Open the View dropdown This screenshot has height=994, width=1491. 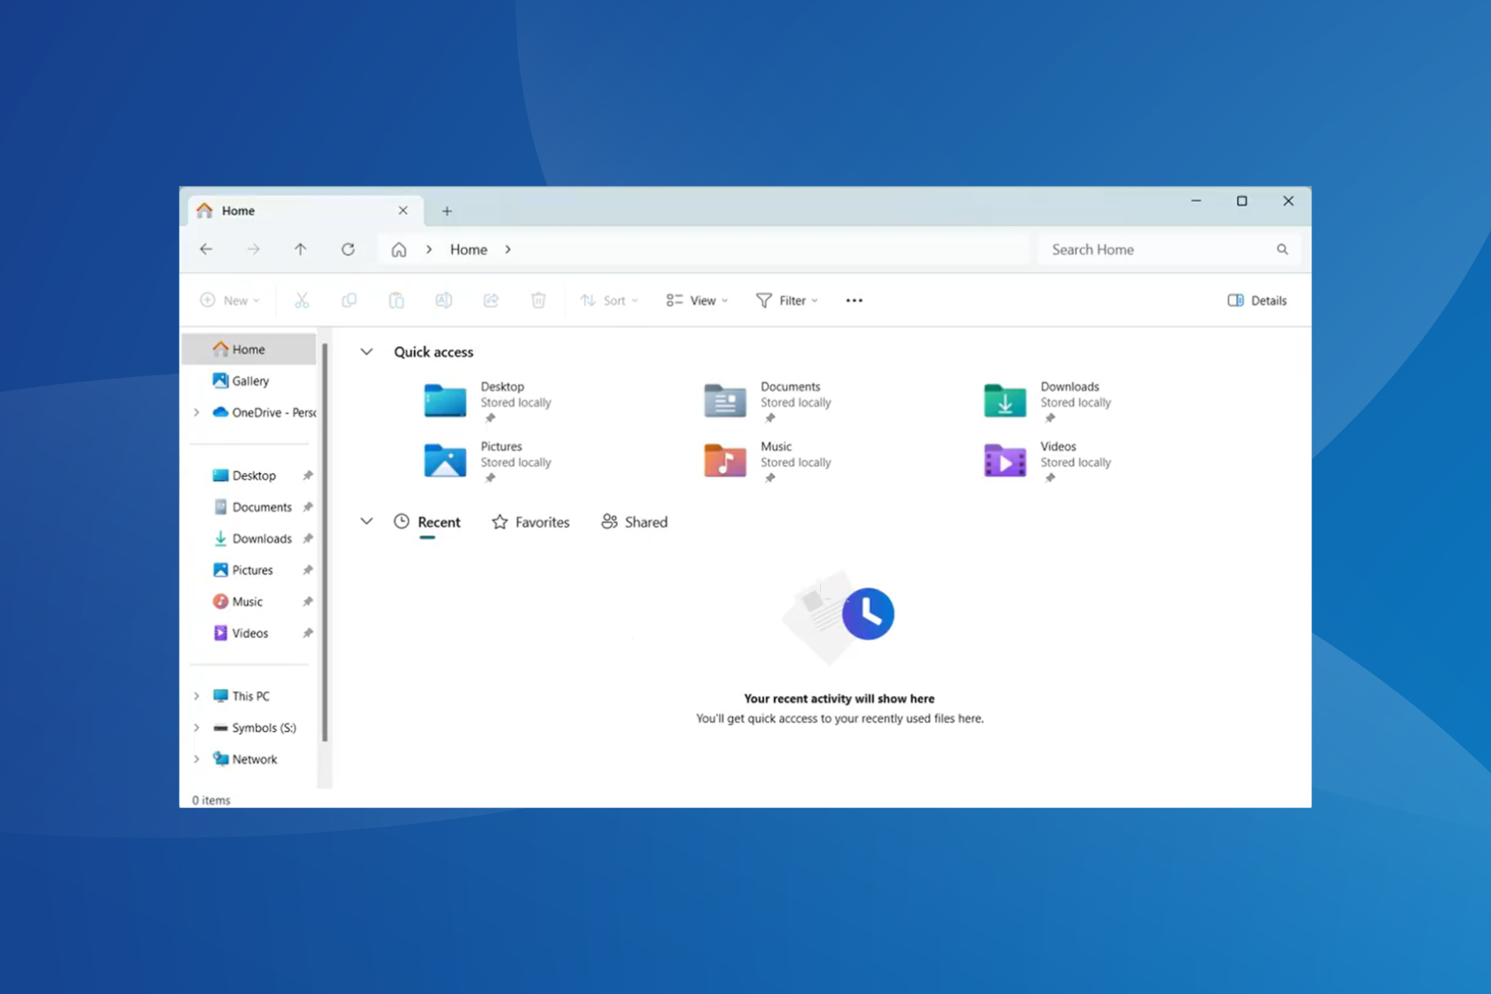coord(697,301)
